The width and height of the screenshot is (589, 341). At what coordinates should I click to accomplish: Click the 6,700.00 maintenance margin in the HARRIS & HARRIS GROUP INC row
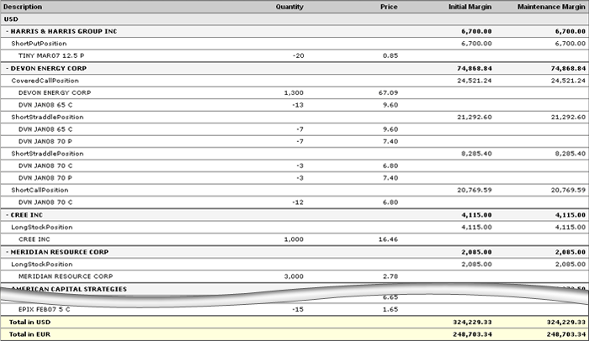570,32
